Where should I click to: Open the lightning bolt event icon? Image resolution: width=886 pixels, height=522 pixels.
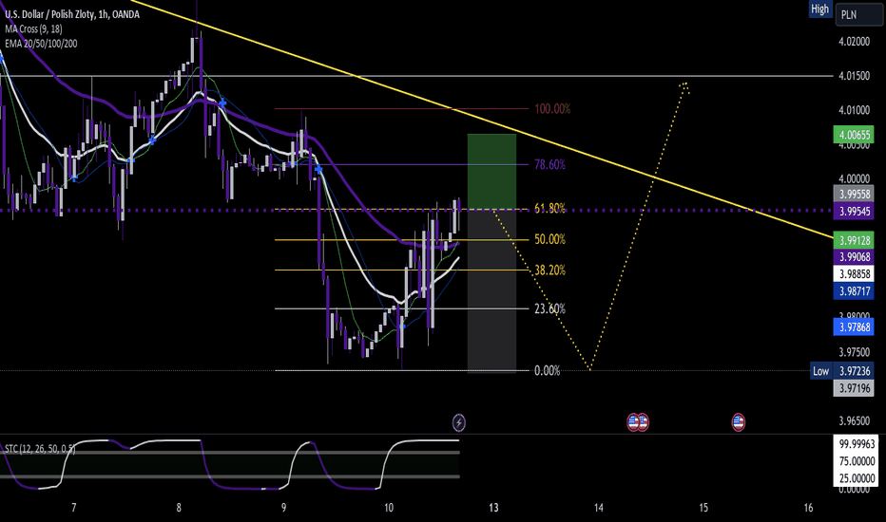click(459, 422)
